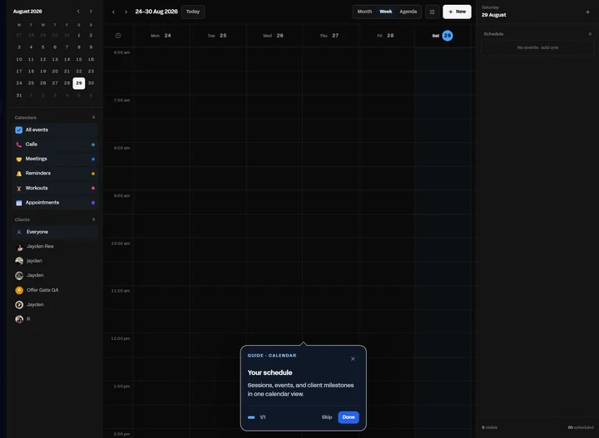
Task: Click the Calls phone icon
Action: point(18,145)
